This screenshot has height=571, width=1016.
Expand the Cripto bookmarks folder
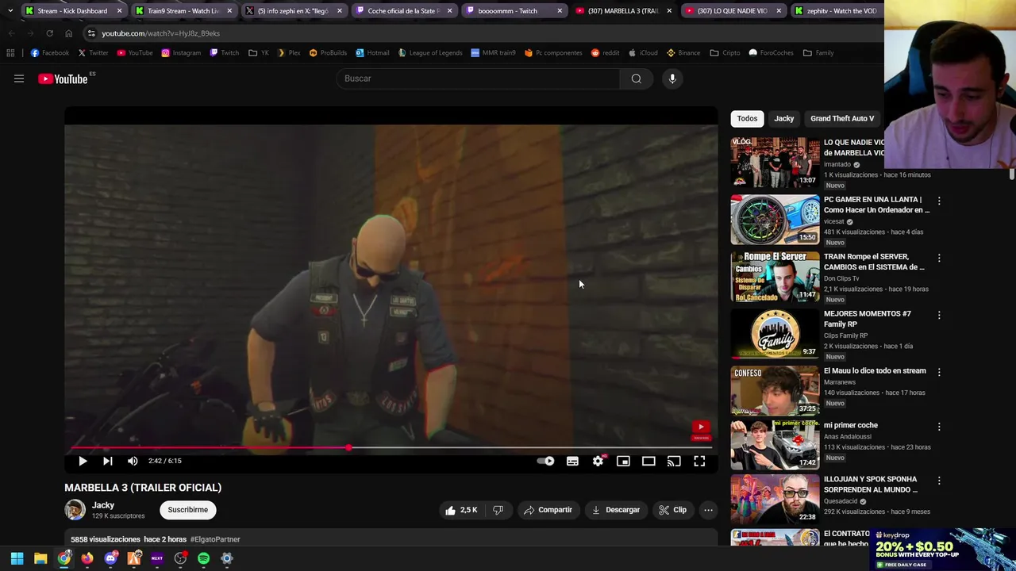coord(725,53)
